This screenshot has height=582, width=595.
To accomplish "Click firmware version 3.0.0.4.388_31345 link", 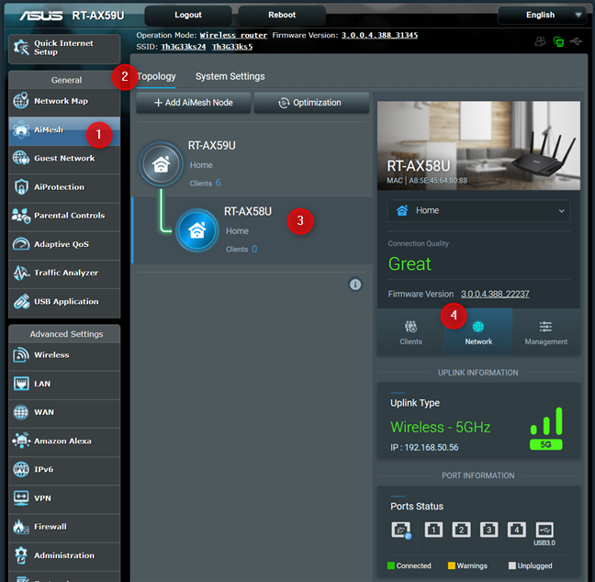I will pyautogui.click(x=379, y=35).
